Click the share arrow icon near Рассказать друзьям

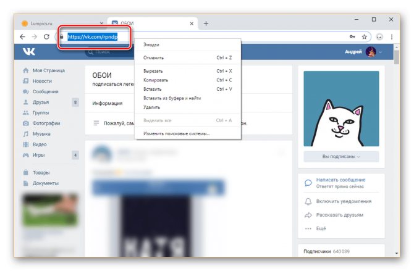click(308, 215)
